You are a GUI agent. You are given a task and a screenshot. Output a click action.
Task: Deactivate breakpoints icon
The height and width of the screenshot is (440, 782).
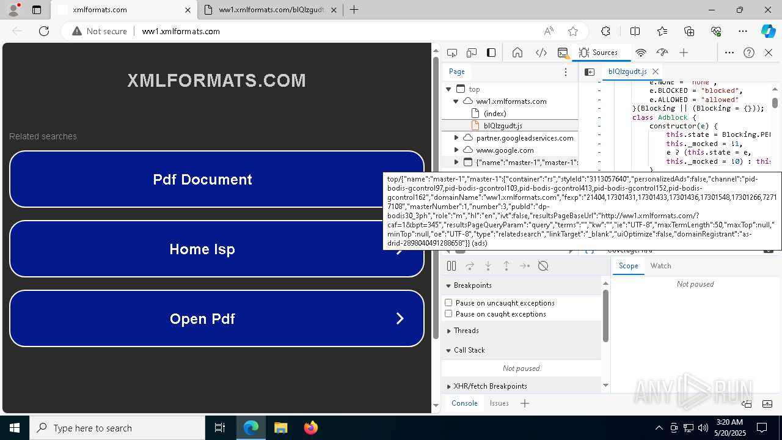(x=543, y=266)
